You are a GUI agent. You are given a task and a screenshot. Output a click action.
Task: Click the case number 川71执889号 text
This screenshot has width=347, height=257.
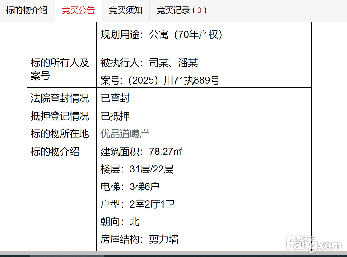pyautogui.click(x=160, y=81)
